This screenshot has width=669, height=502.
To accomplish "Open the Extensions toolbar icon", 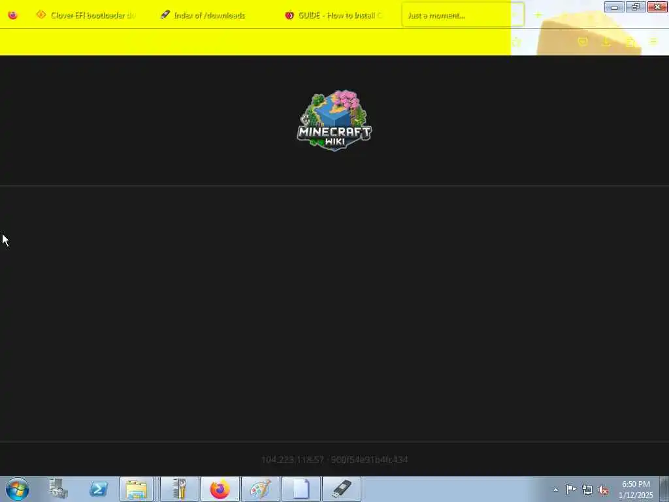I will point(630,41).
